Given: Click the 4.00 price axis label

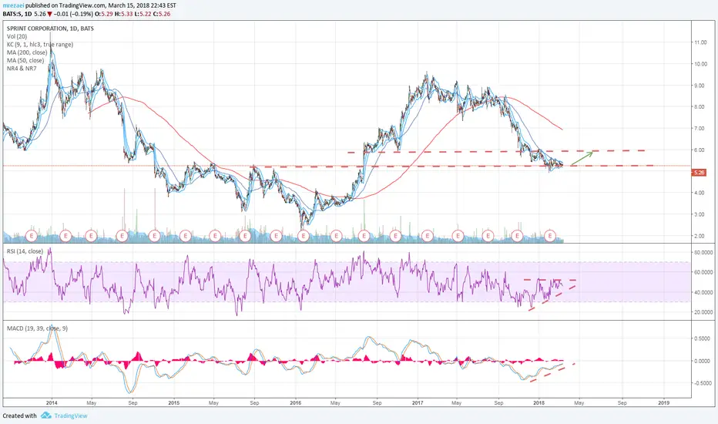Looking at the screenshot, I should coord(699,193).
